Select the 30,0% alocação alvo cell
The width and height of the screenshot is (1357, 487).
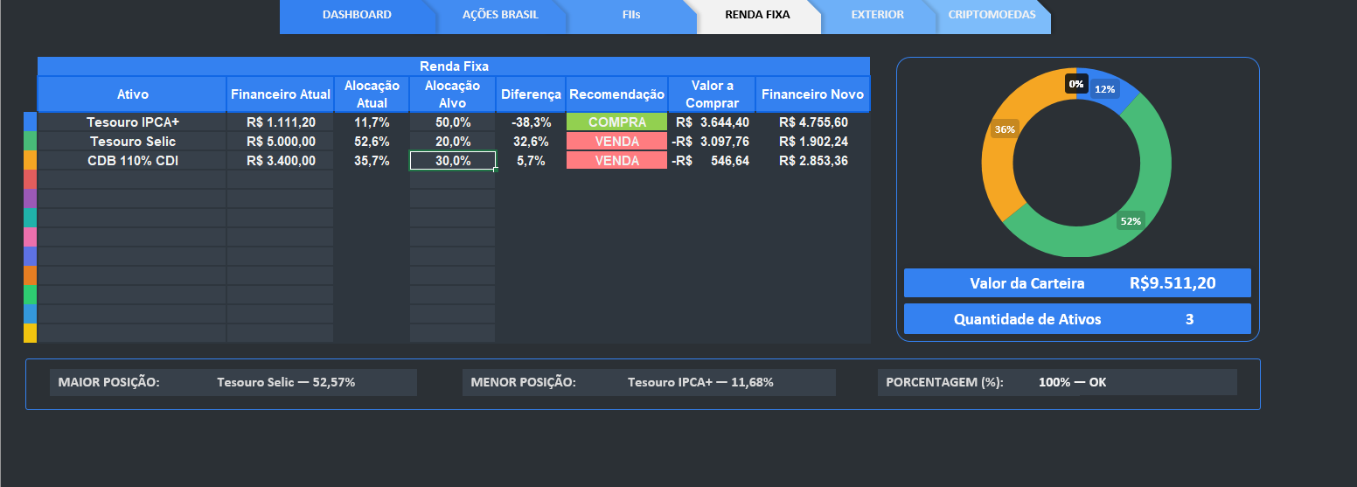pos(452,161)
